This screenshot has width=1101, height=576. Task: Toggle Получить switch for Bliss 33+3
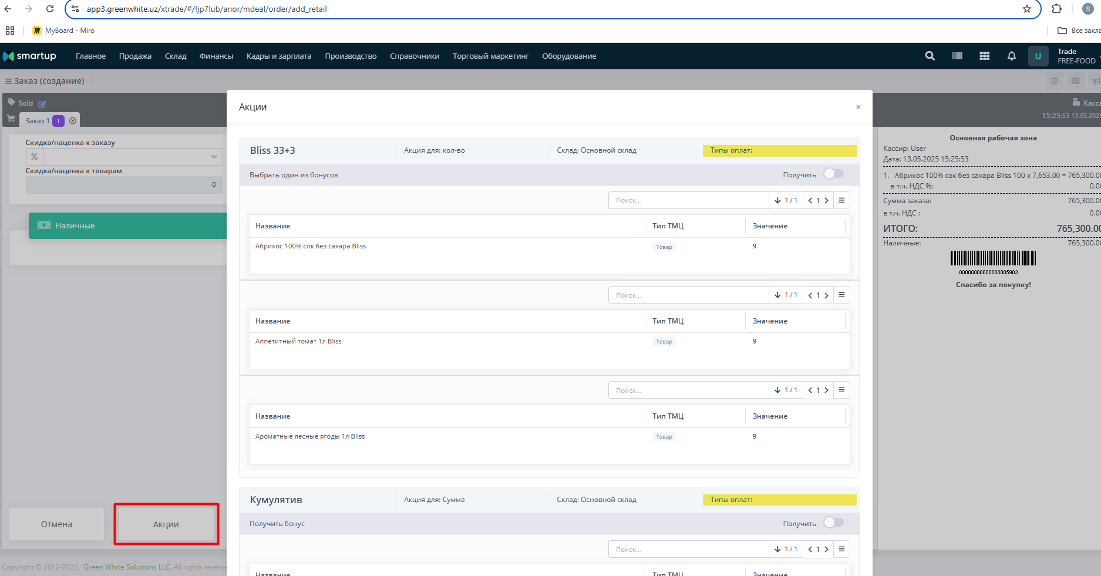(833, 174)
